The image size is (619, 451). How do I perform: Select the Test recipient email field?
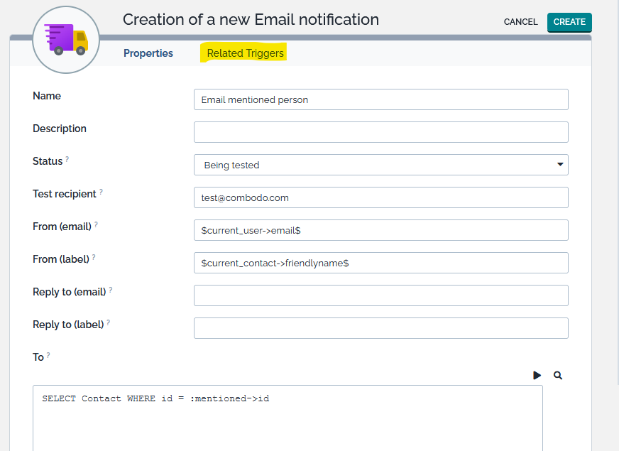coord(380,197)
